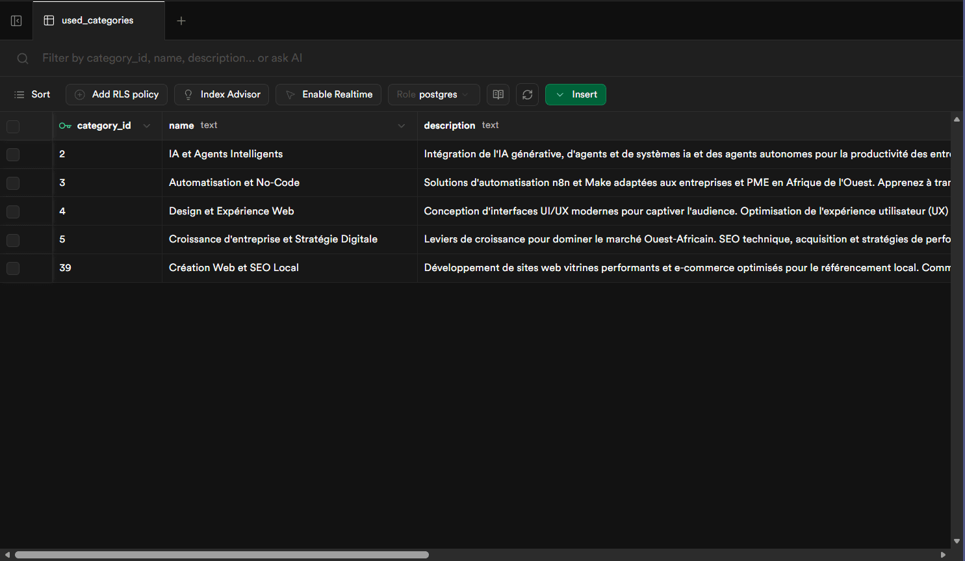Click category_id cell with value 39
965x561 pixels.
[107, 268]
